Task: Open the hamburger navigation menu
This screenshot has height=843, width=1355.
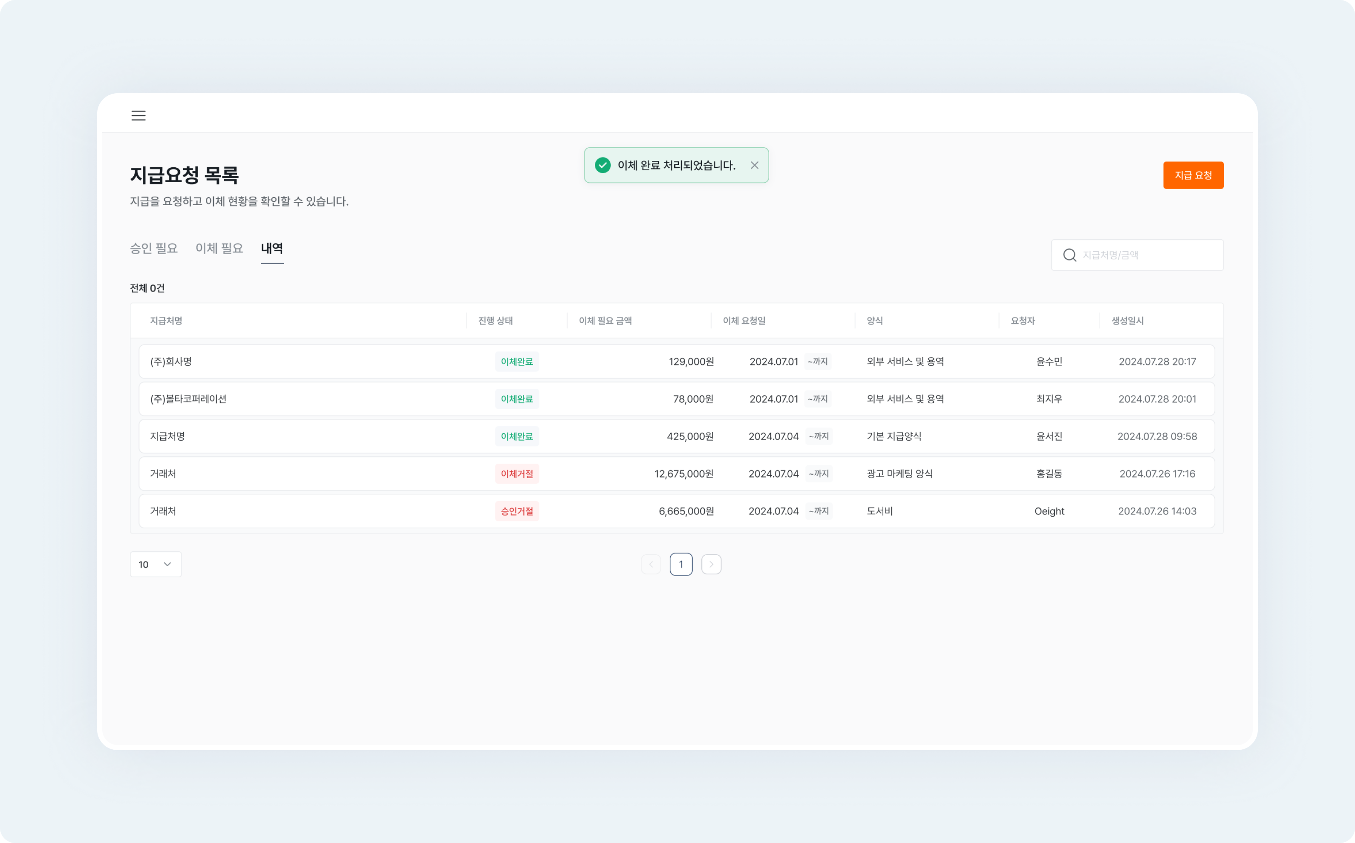Action: point(138,115)
